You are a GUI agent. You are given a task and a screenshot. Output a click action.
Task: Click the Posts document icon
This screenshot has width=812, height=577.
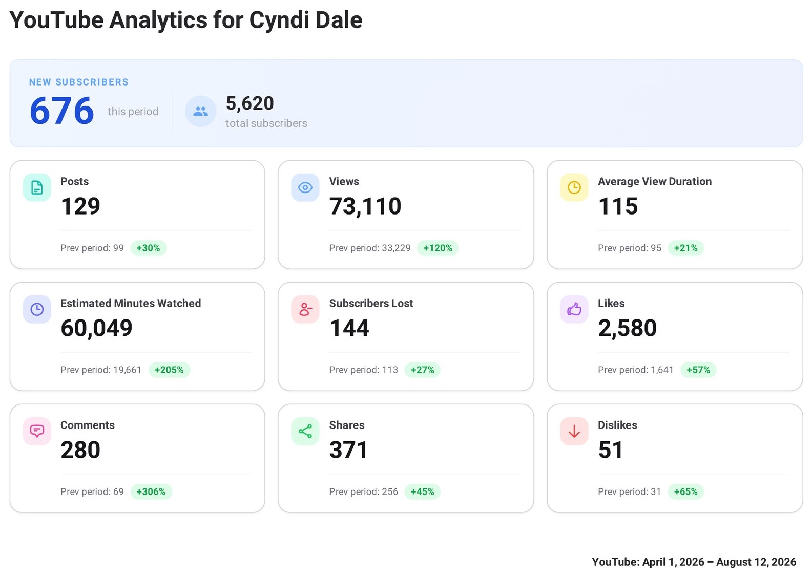[37, 187]
